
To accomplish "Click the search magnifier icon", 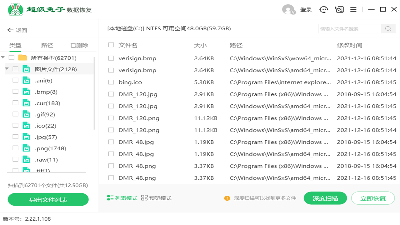I will pyautogui.click(x=388, y=29).
